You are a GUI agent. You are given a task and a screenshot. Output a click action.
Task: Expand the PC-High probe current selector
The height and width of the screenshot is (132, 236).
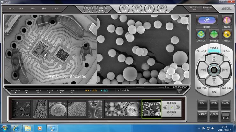click(61, 91)
